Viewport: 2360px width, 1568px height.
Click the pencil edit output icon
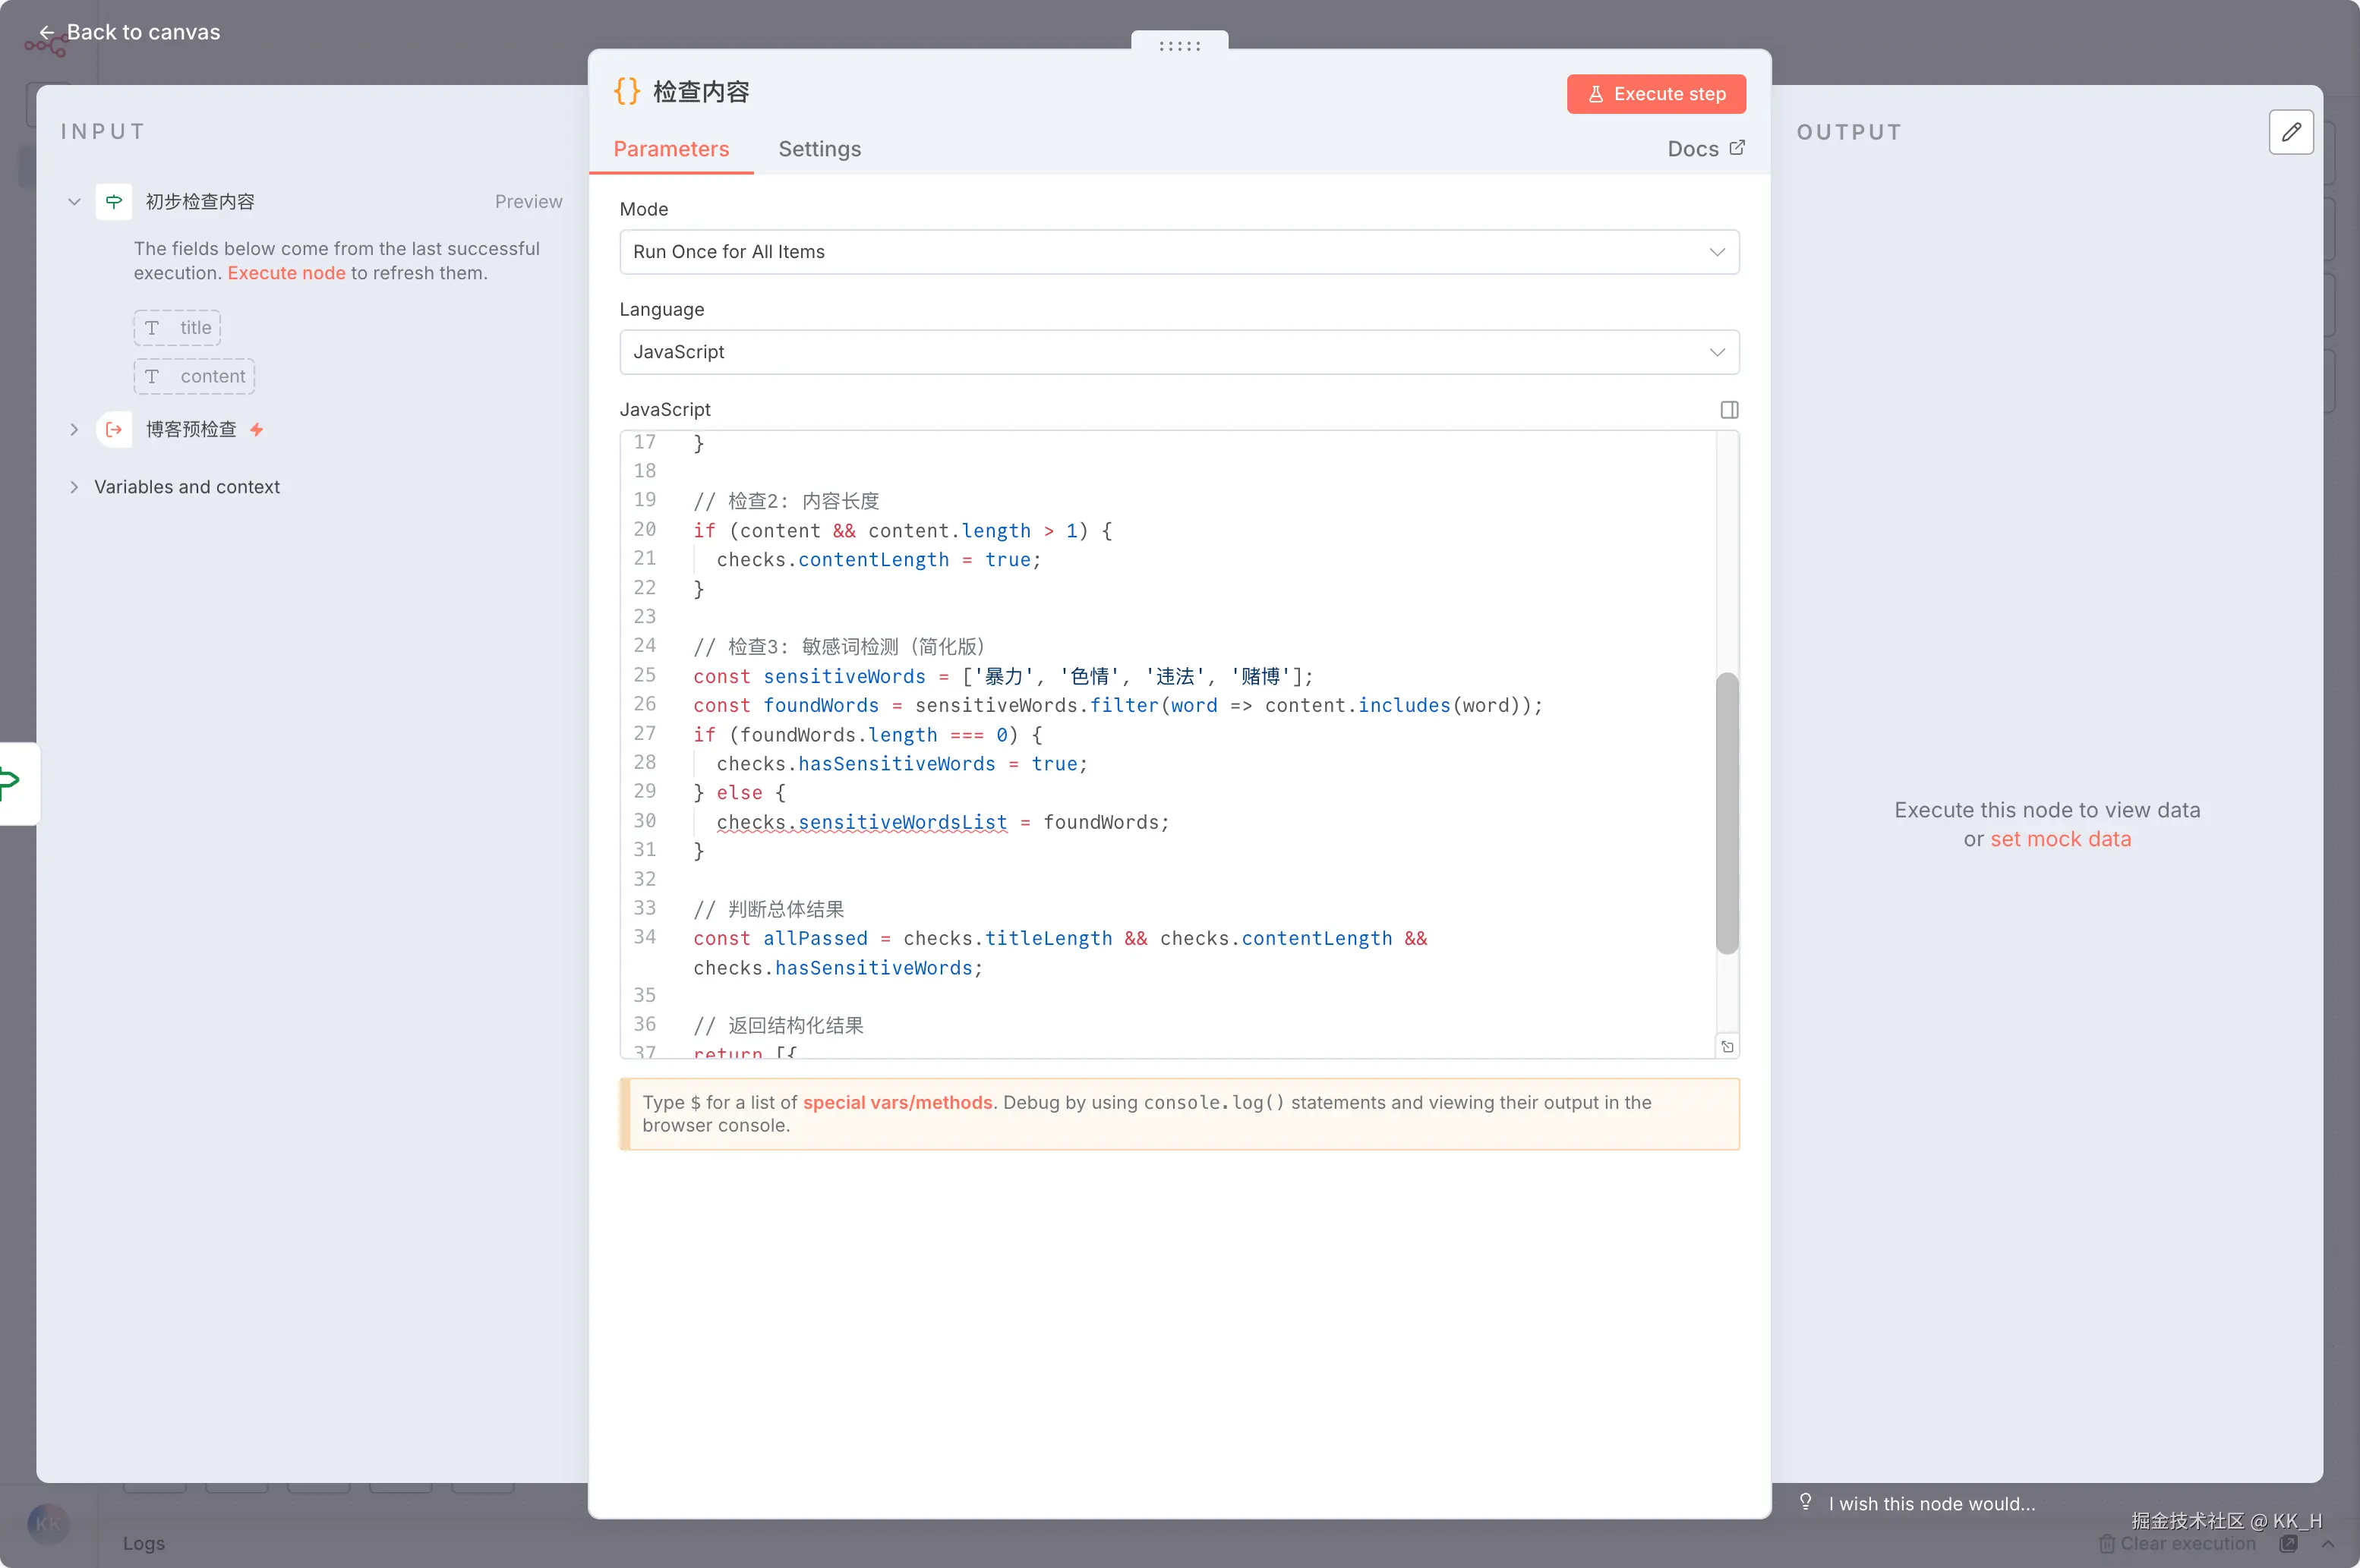pos(2290,132)
